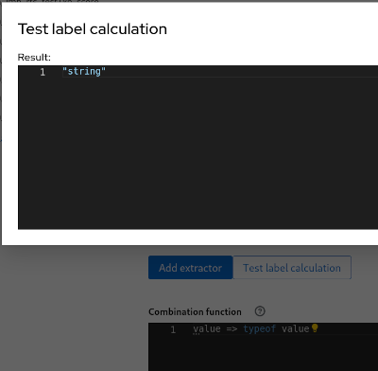Click the lightbulb quick-fix icon
Screen dimensions: 378x371
pos(315,328)
